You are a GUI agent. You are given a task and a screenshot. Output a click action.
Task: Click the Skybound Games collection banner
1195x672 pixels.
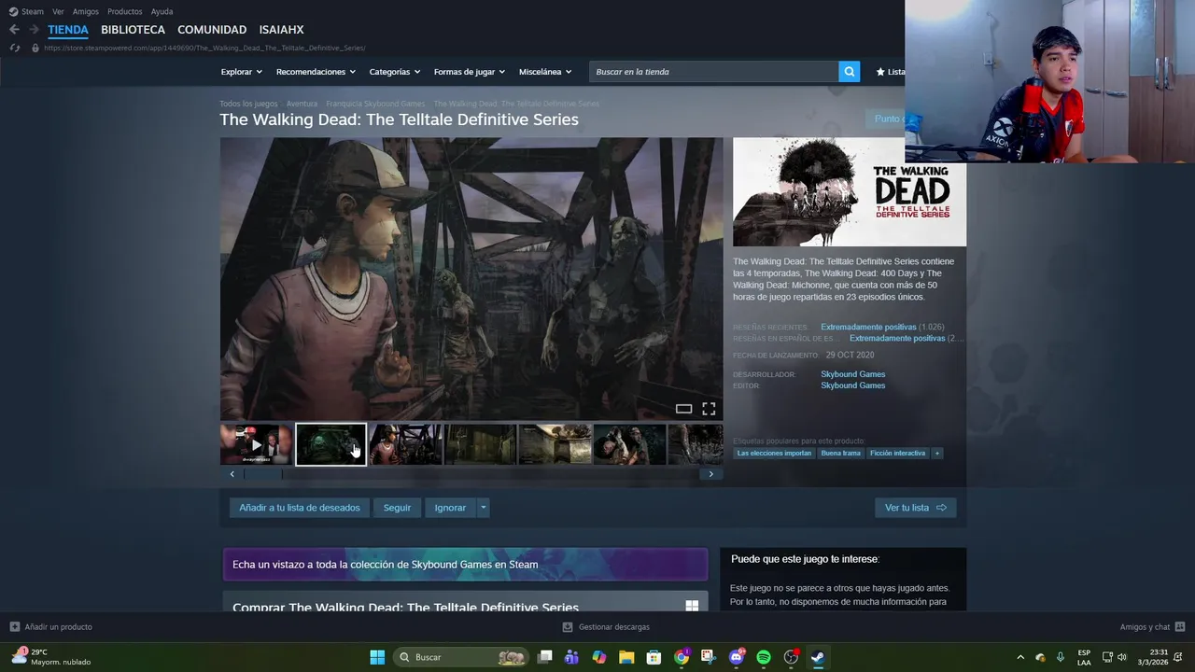(x=465, y=565)
